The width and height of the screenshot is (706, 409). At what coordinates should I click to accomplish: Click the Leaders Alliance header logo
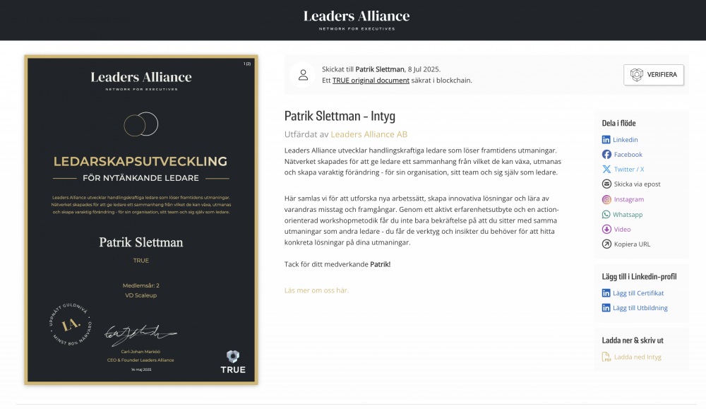pos(357,20)
